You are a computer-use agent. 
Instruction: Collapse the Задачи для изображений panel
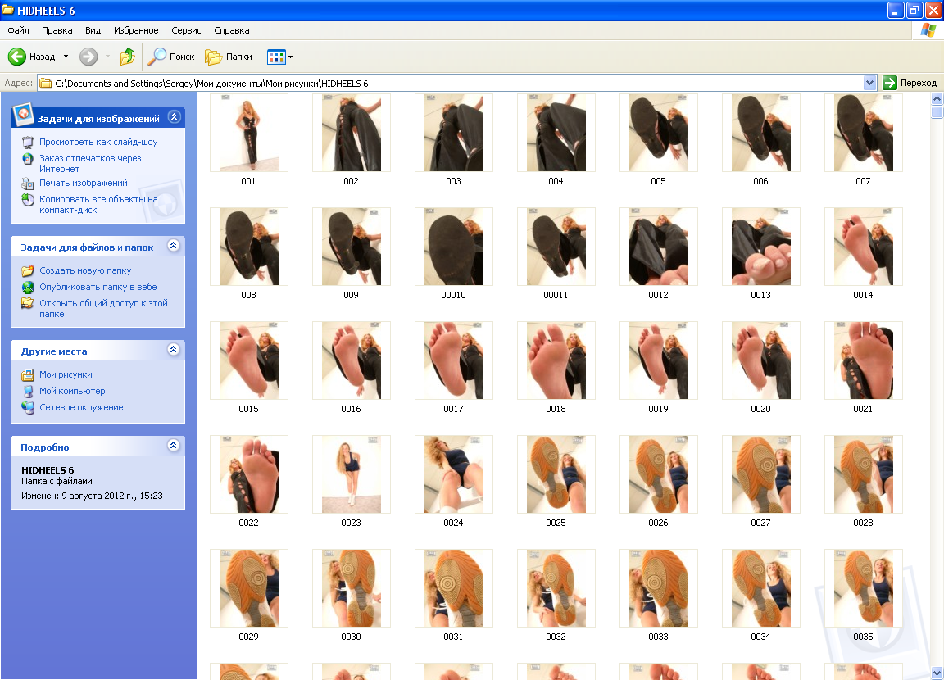click(x=174, y=116)
